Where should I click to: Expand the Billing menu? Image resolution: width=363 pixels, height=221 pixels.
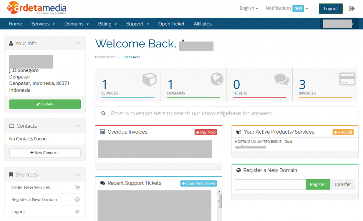tap(107, 24)
